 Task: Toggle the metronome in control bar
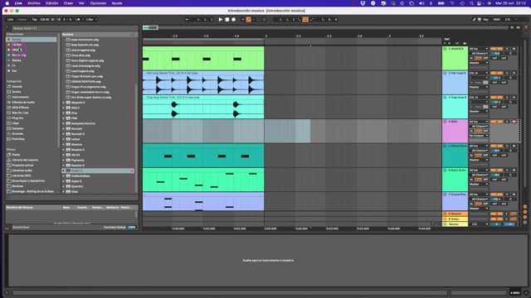point(77,20)
